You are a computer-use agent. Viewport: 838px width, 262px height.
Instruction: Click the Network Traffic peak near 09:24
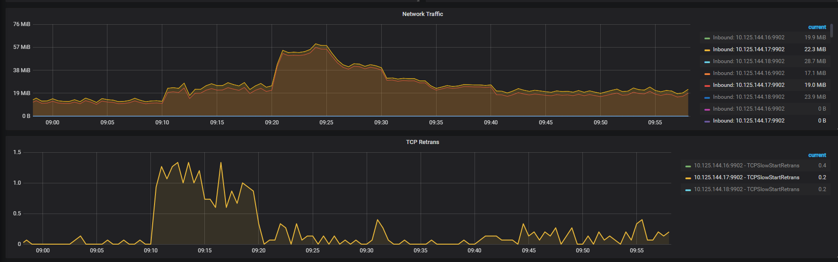coord(316,44)
